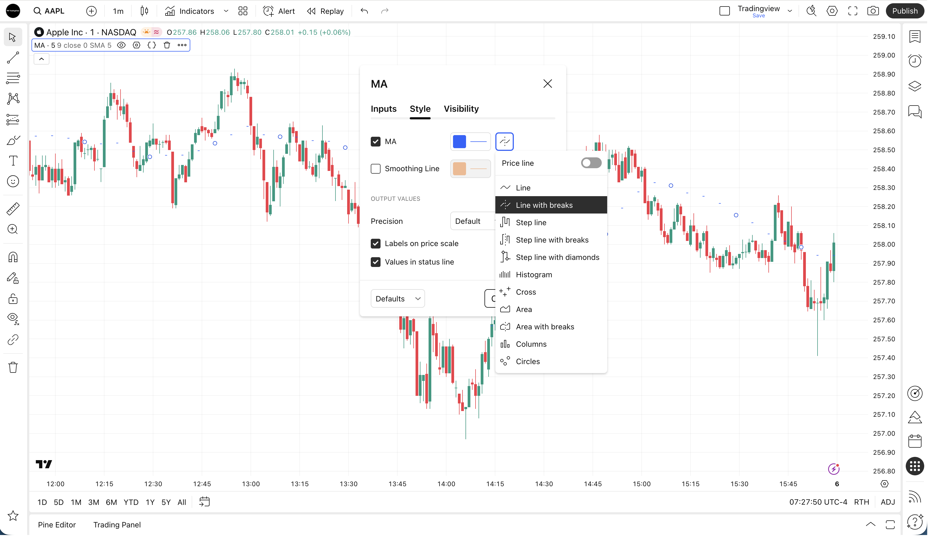Enable the Smoothing Line checkbox
This screenshot has height=538, width=928.
[x=375, y=168]
